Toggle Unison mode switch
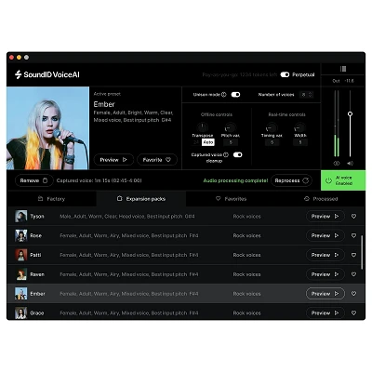This screenshot has height=372, width=372. coord(235,95)
